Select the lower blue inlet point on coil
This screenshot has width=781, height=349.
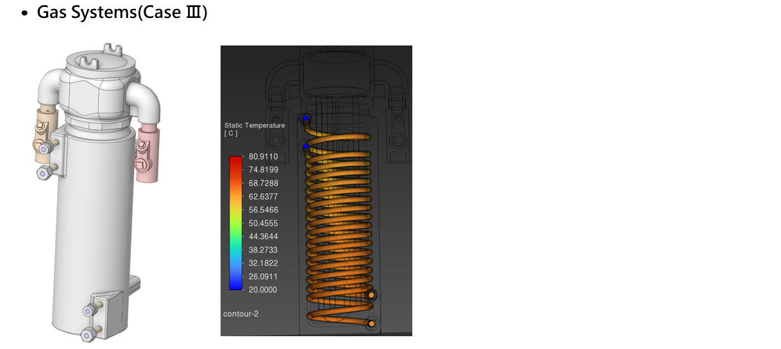(x=306, y=147)
